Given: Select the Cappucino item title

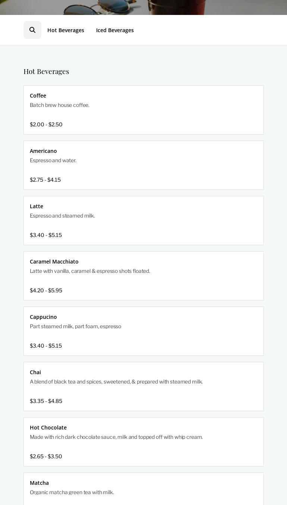Looking at the screenshot, I should (43, 317).
